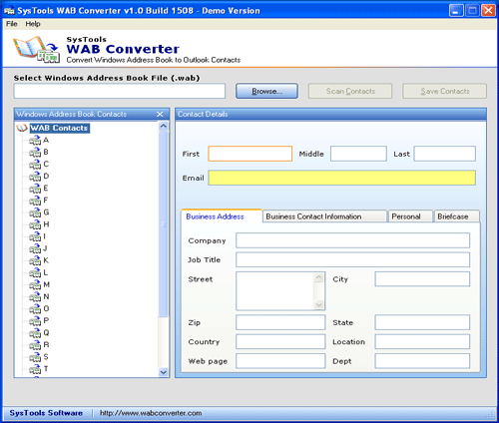Select the contact group icon for Q

[35, 333]
